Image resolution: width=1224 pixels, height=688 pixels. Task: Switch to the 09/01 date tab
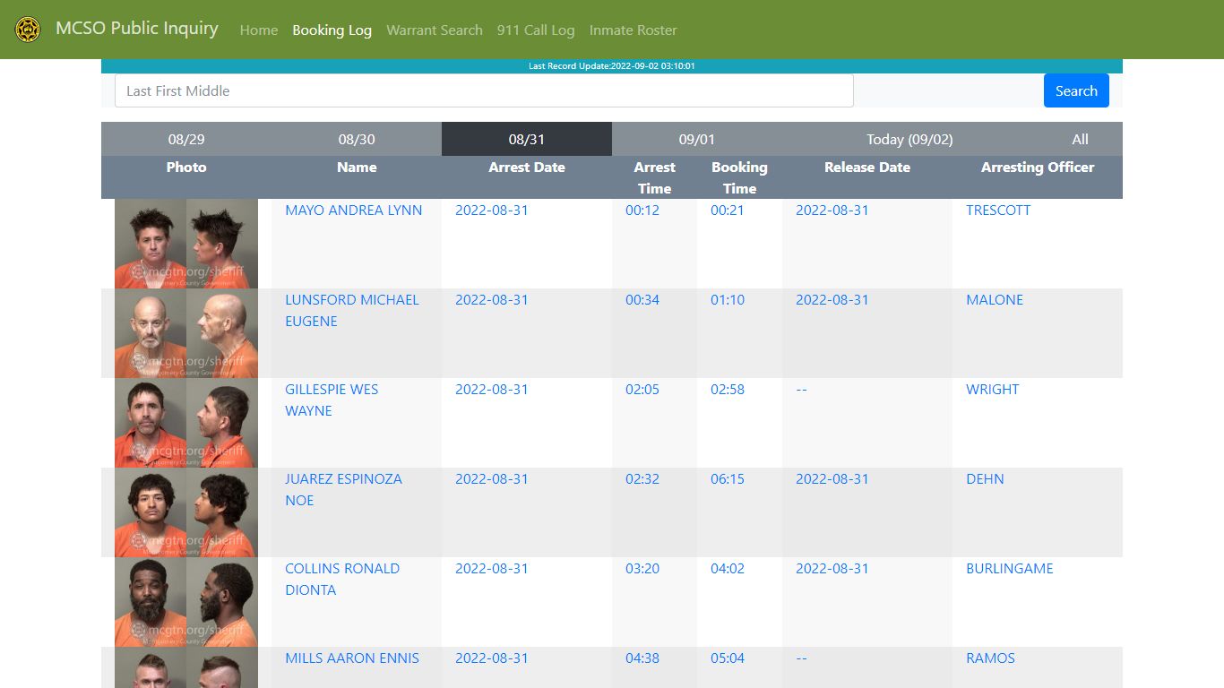[697, 139]
